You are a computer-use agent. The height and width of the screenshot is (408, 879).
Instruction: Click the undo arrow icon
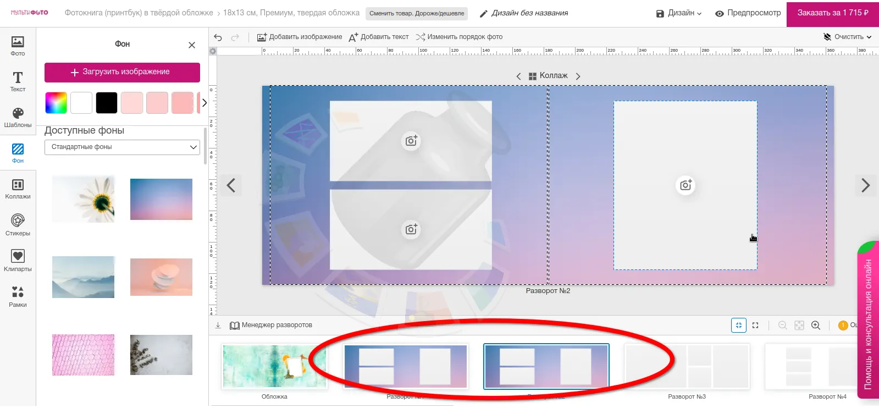(x=218, y=37)
